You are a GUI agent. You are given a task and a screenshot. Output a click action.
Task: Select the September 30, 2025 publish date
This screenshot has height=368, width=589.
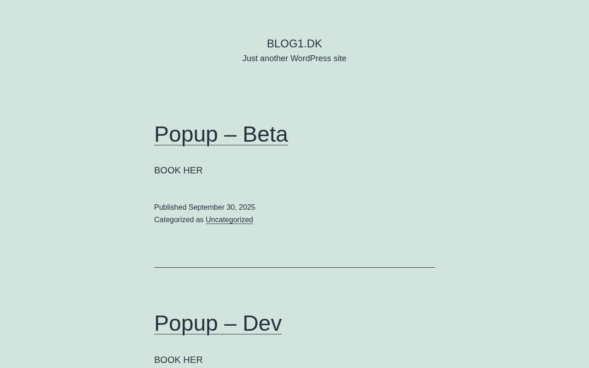pos(222,207)
